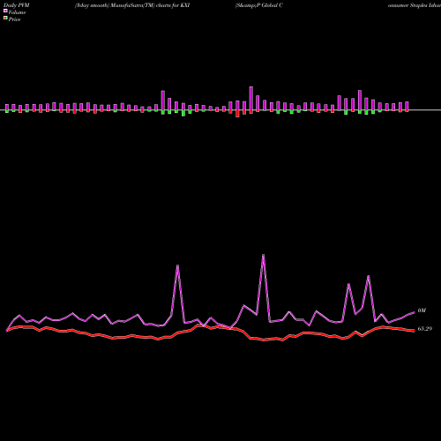Click the '65.29' price line end label
Image resolution: width=441 pixels, height=441 pixels.
[x=425, y=329]
